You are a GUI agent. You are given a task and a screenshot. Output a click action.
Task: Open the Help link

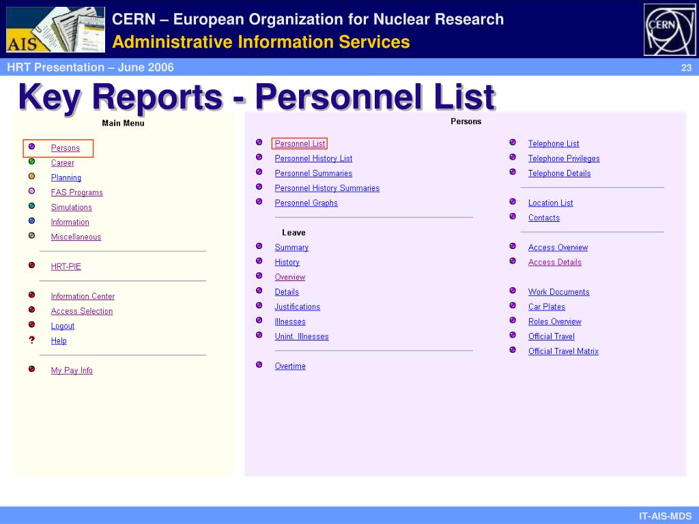coord(59,341)
